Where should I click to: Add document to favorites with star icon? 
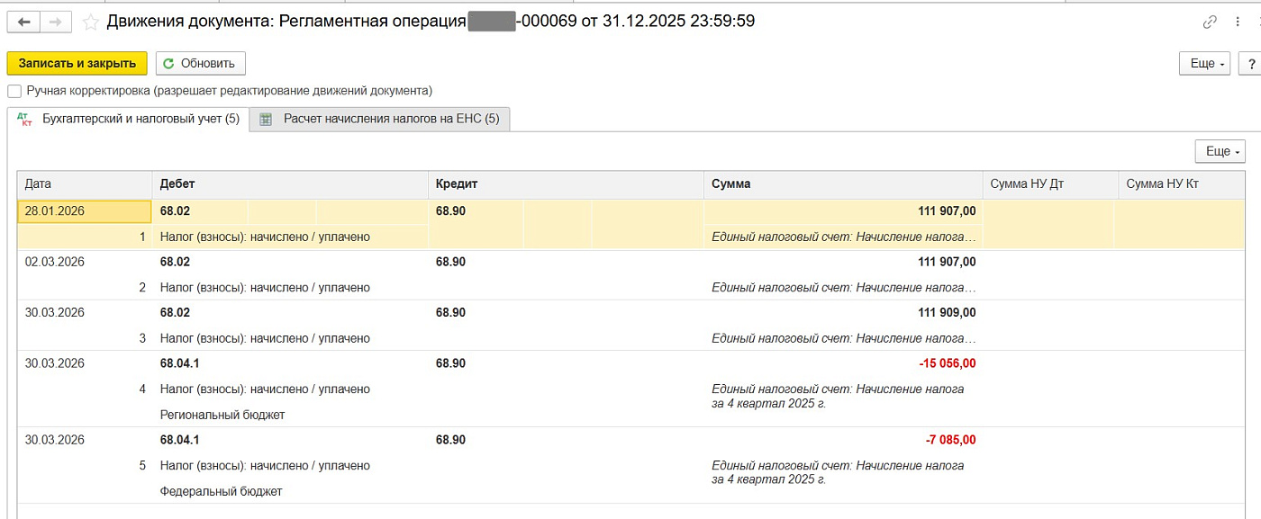pyautogui.click(x=90, y=22)
